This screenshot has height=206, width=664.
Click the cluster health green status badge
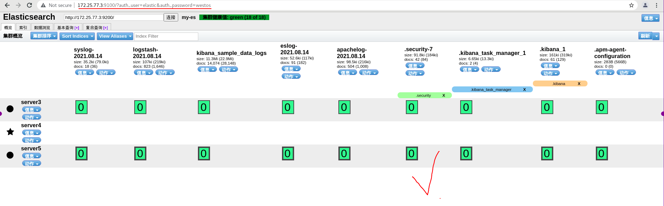point(234,17)
